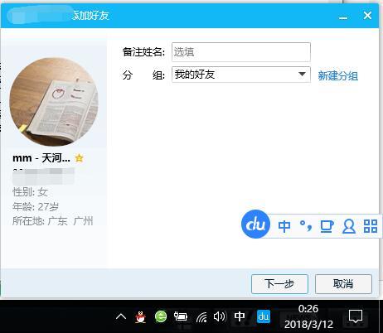Toggle punctuation mode on input bar
383x333 pixels.
coord(306,226)
